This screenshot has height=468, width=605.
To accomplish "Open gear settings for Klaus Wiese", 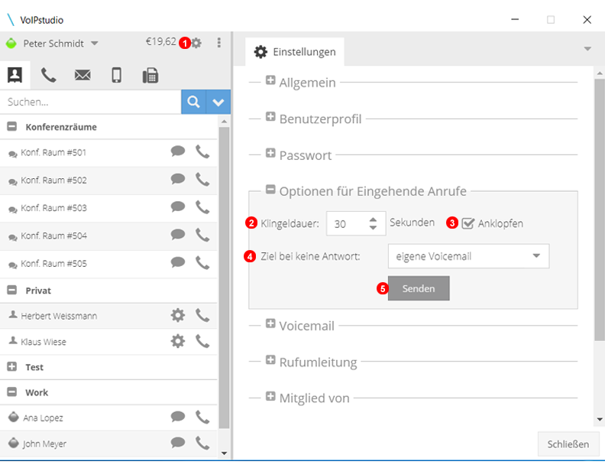I will tap(178, 341).
